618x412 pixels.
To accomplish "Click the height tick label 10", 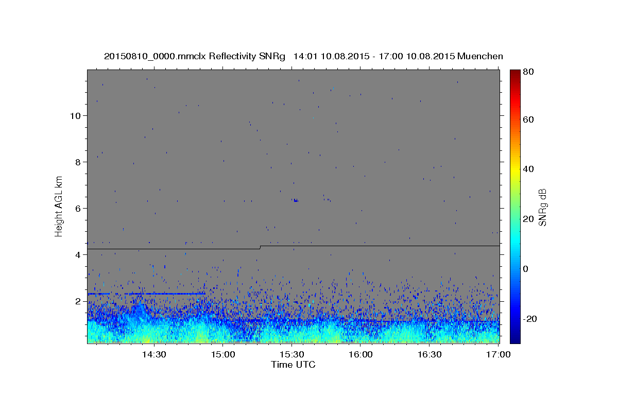I will pyautogui.click(x=75, y=115).
